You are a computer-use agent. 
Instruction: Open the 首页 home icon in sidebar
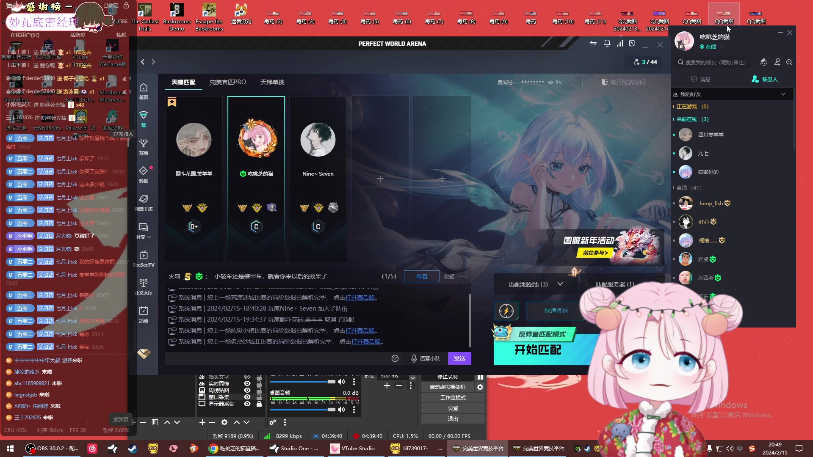144,91
